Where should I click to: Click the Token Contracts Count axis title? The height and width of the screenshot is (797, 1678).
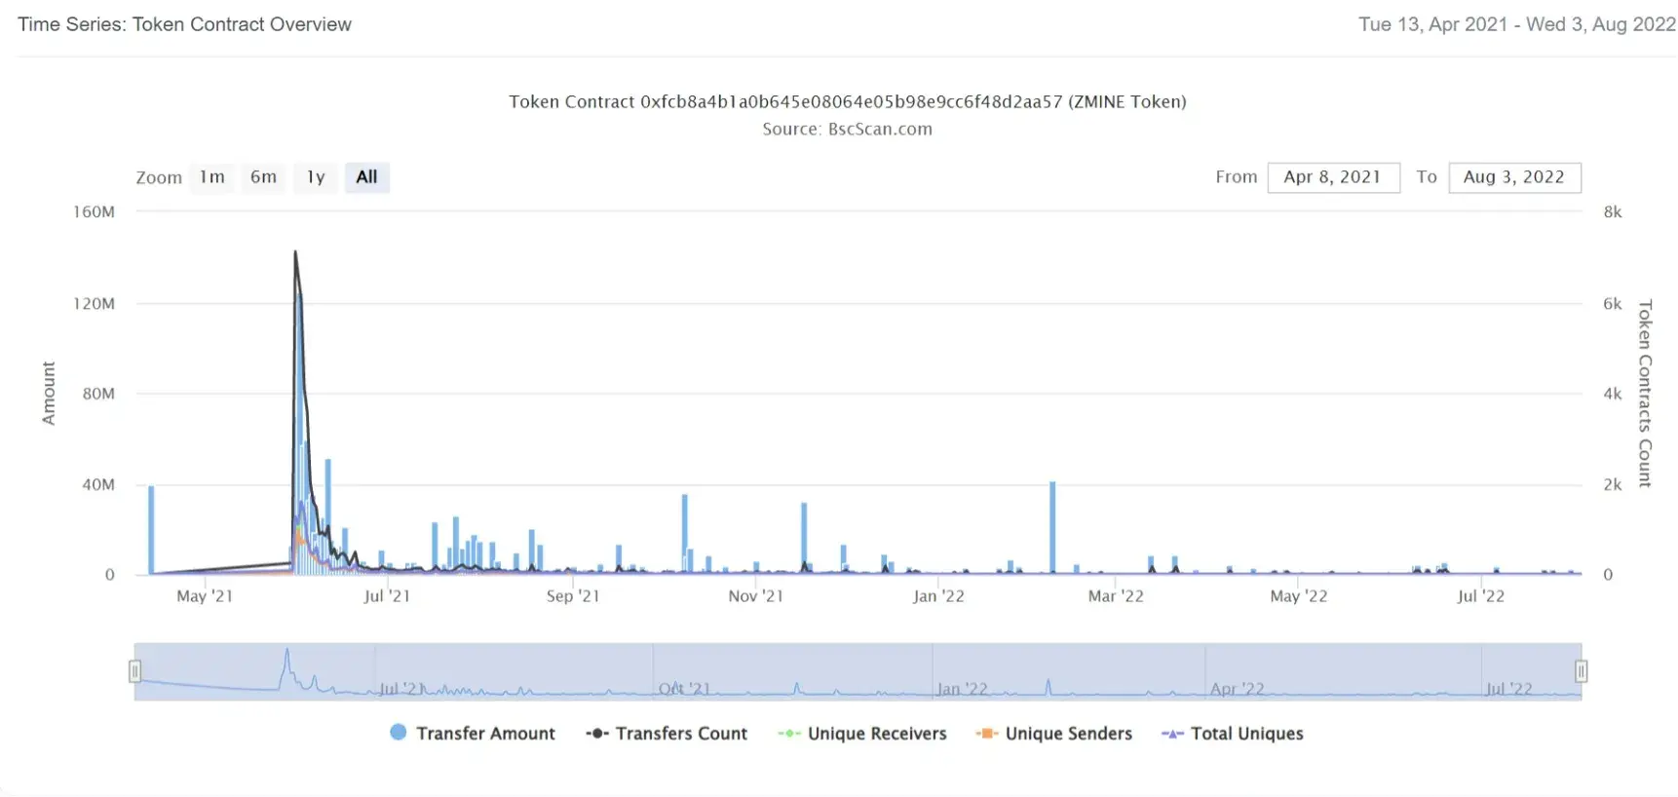1645,394
